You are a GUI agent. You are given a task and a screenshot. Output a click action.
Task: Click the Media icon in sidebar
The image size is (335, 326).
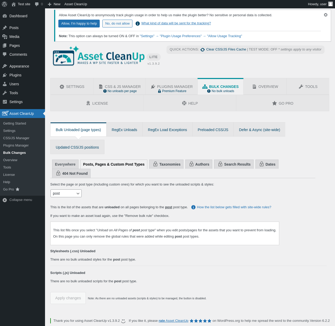(x=5, y=37)
